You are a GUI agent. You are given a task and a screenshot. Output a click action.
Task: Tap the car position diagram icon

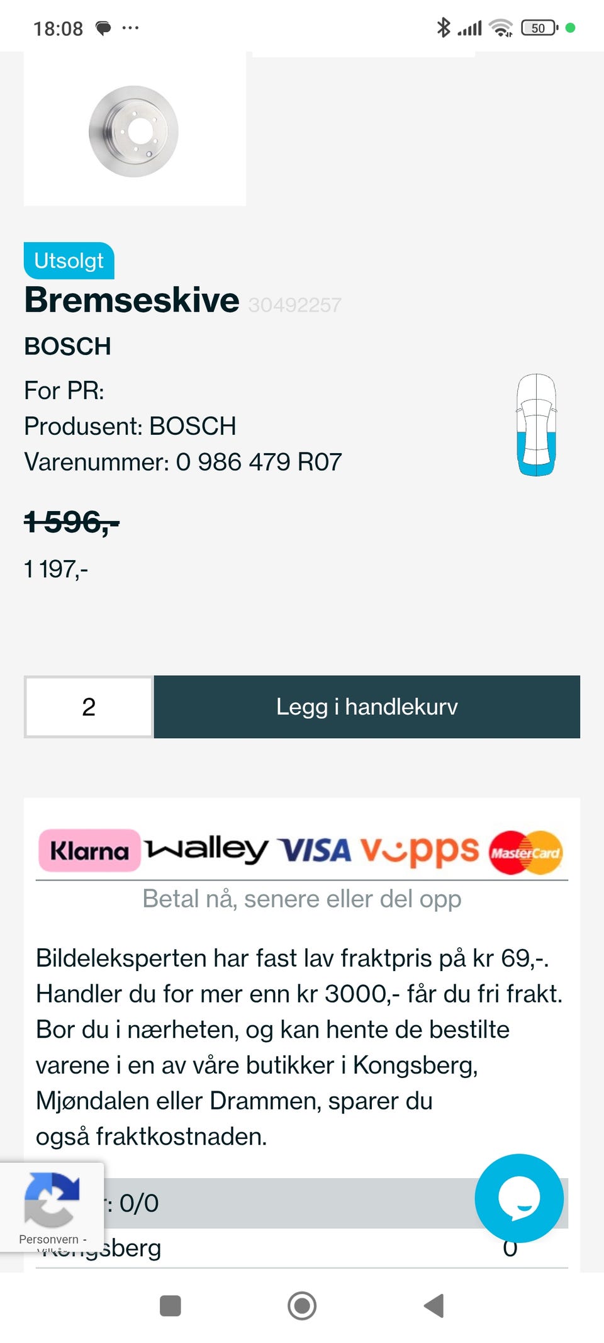pos(536,425)
